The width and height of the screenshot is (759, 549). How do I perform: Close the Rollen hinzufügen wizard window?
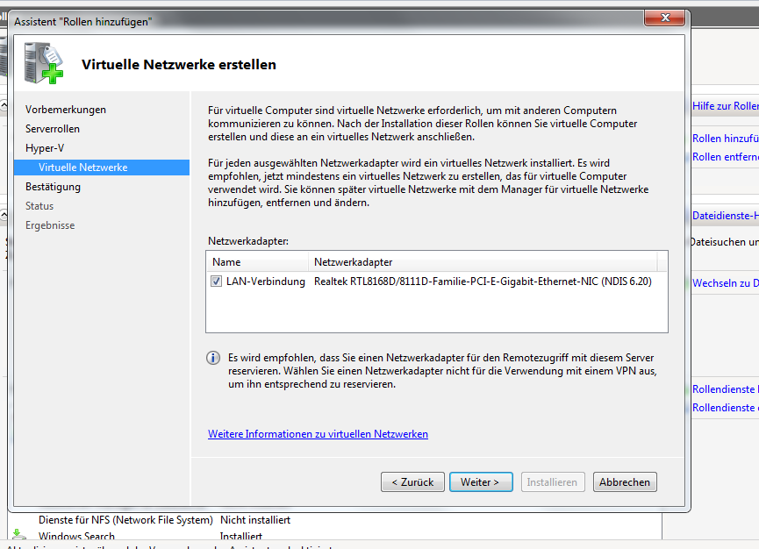(665, 18)
